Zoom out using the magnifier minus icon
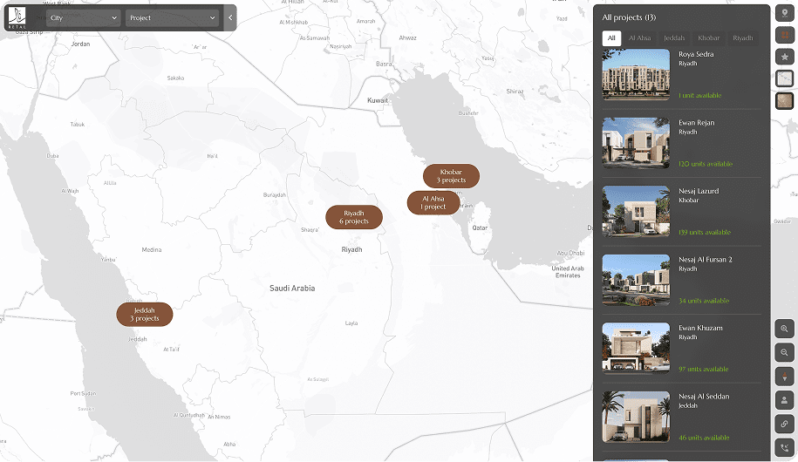 tap(785, 352)
